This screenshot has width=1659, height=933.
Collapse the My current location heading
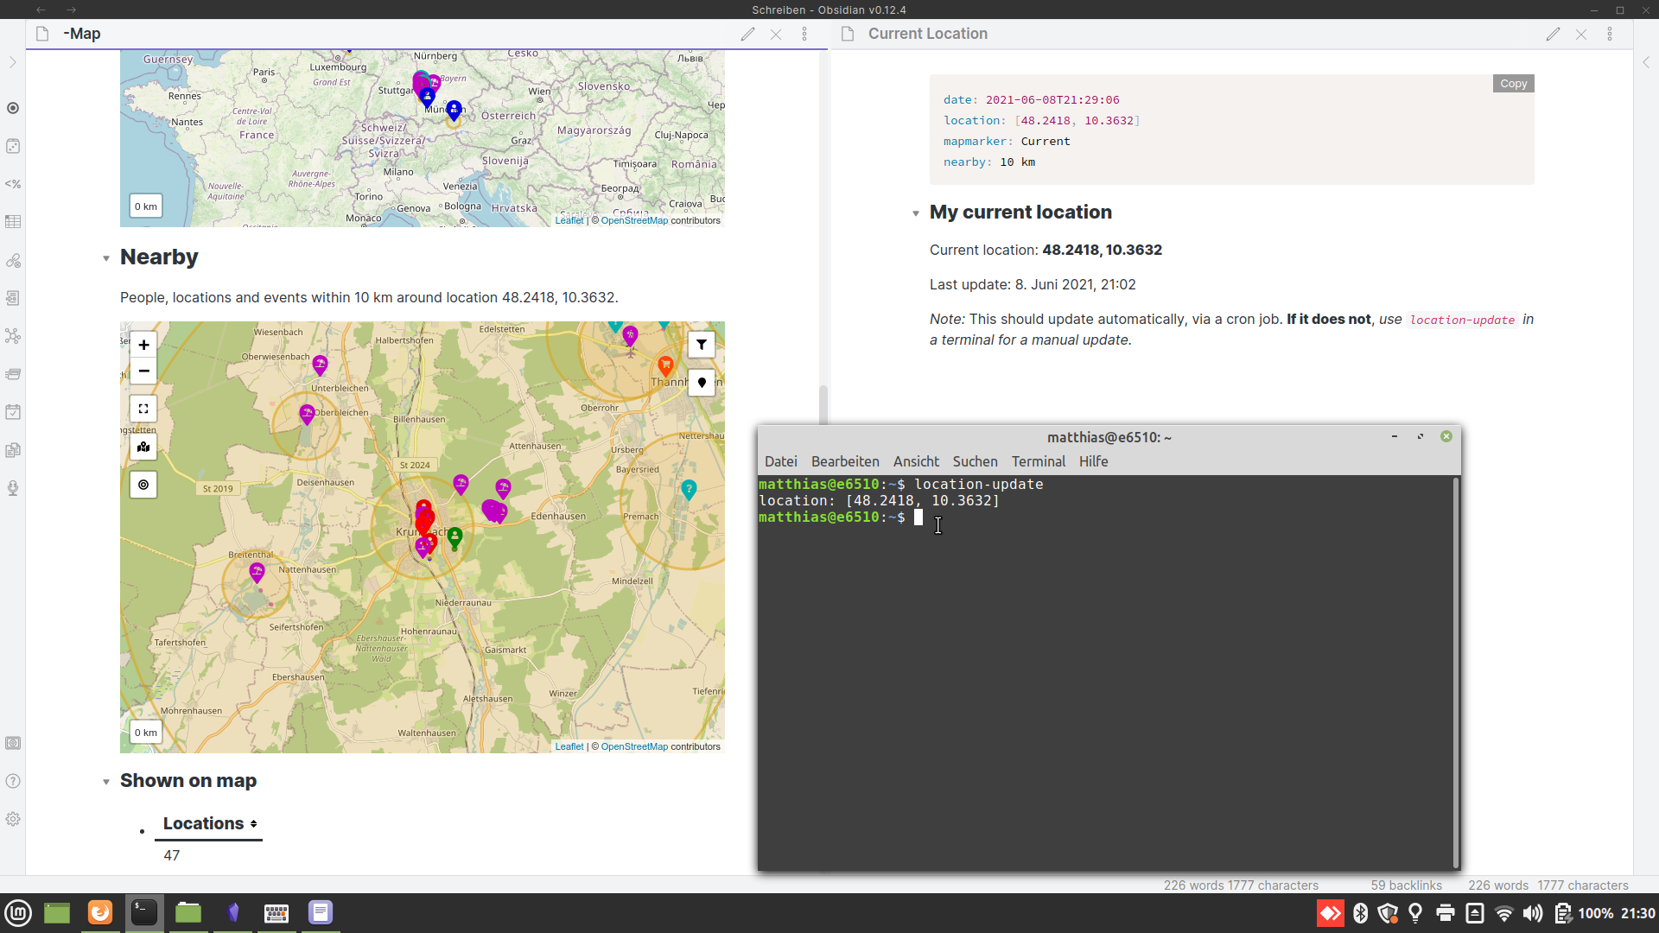[916, 213]
